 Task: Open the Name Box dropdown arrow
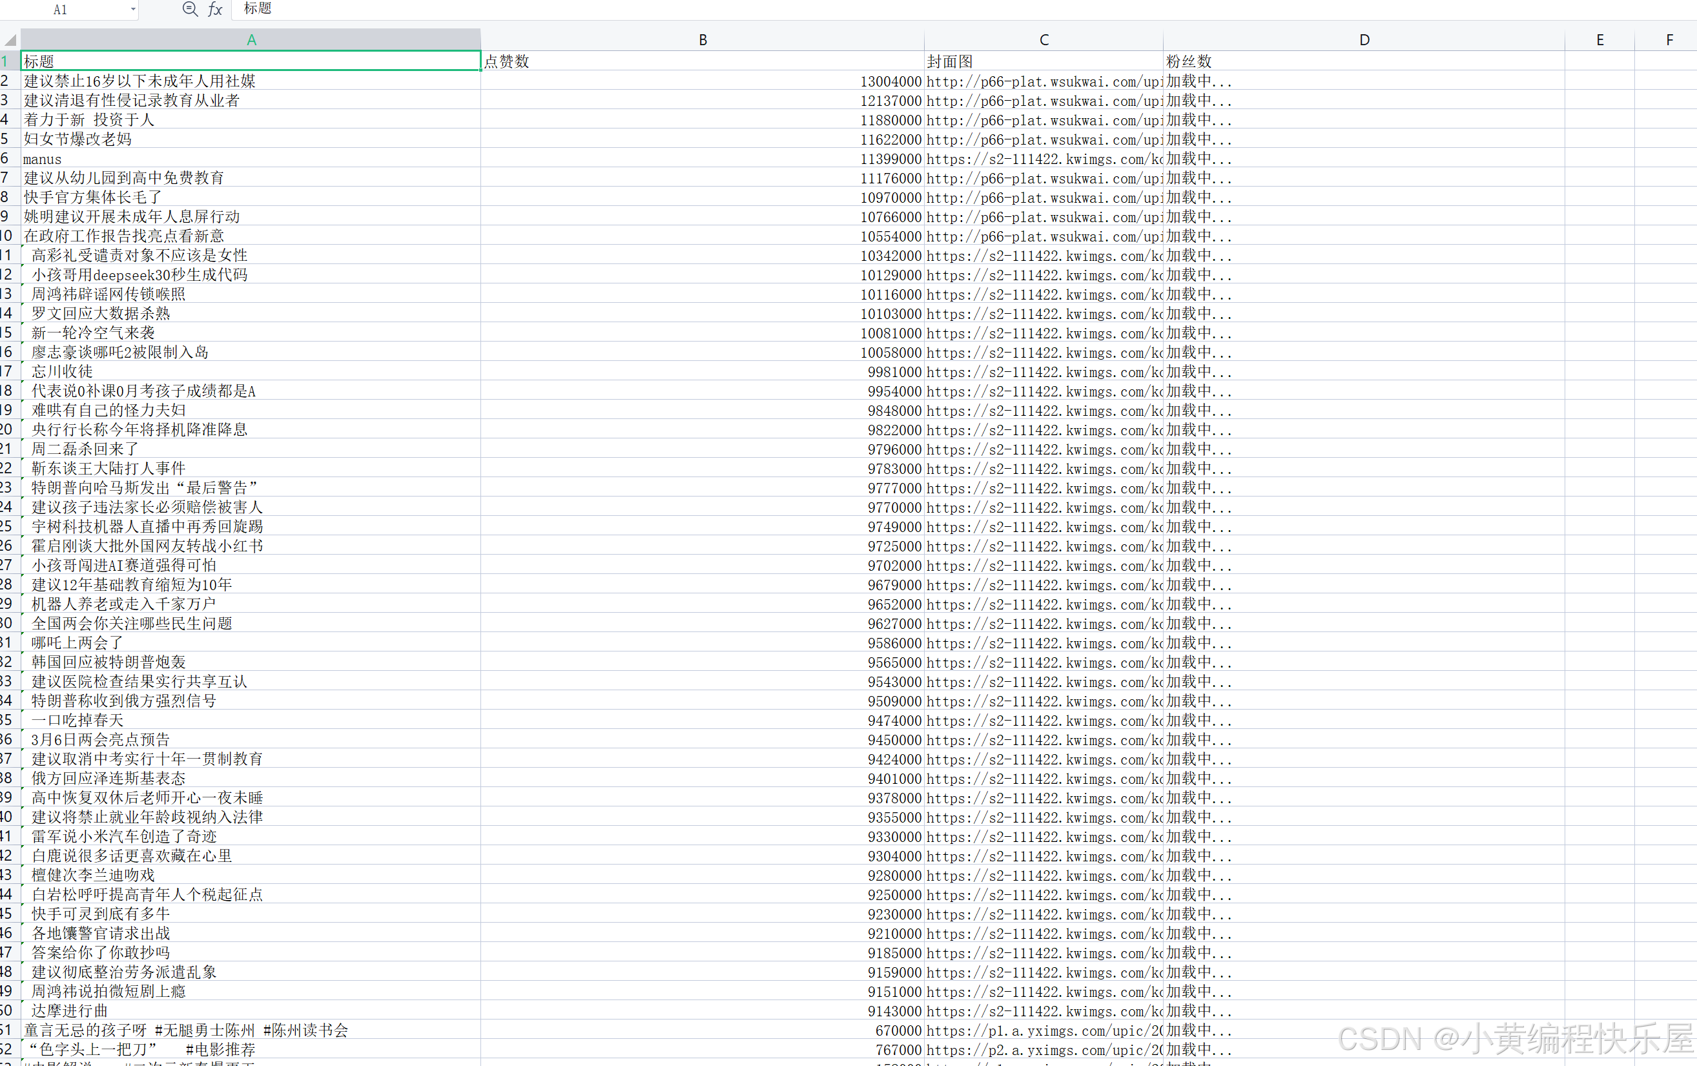[x=132, y=9]
